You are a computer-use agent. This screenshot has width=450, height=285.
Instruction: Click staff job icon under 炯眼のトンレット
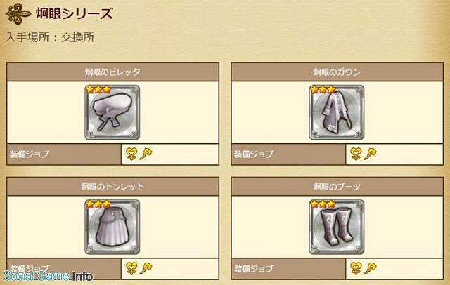(146, 268)
